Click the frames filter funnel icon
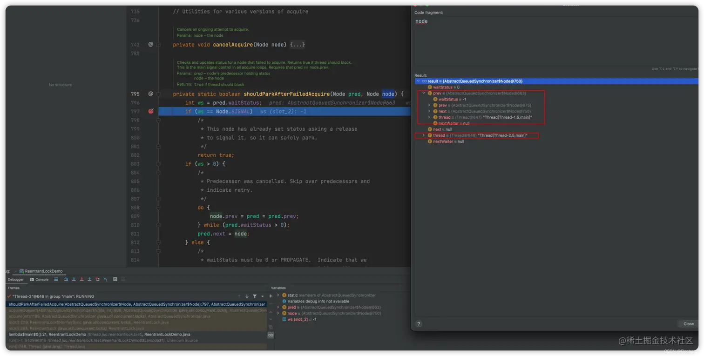The height and width of the screenshot is (356, 704). [255, 296]
